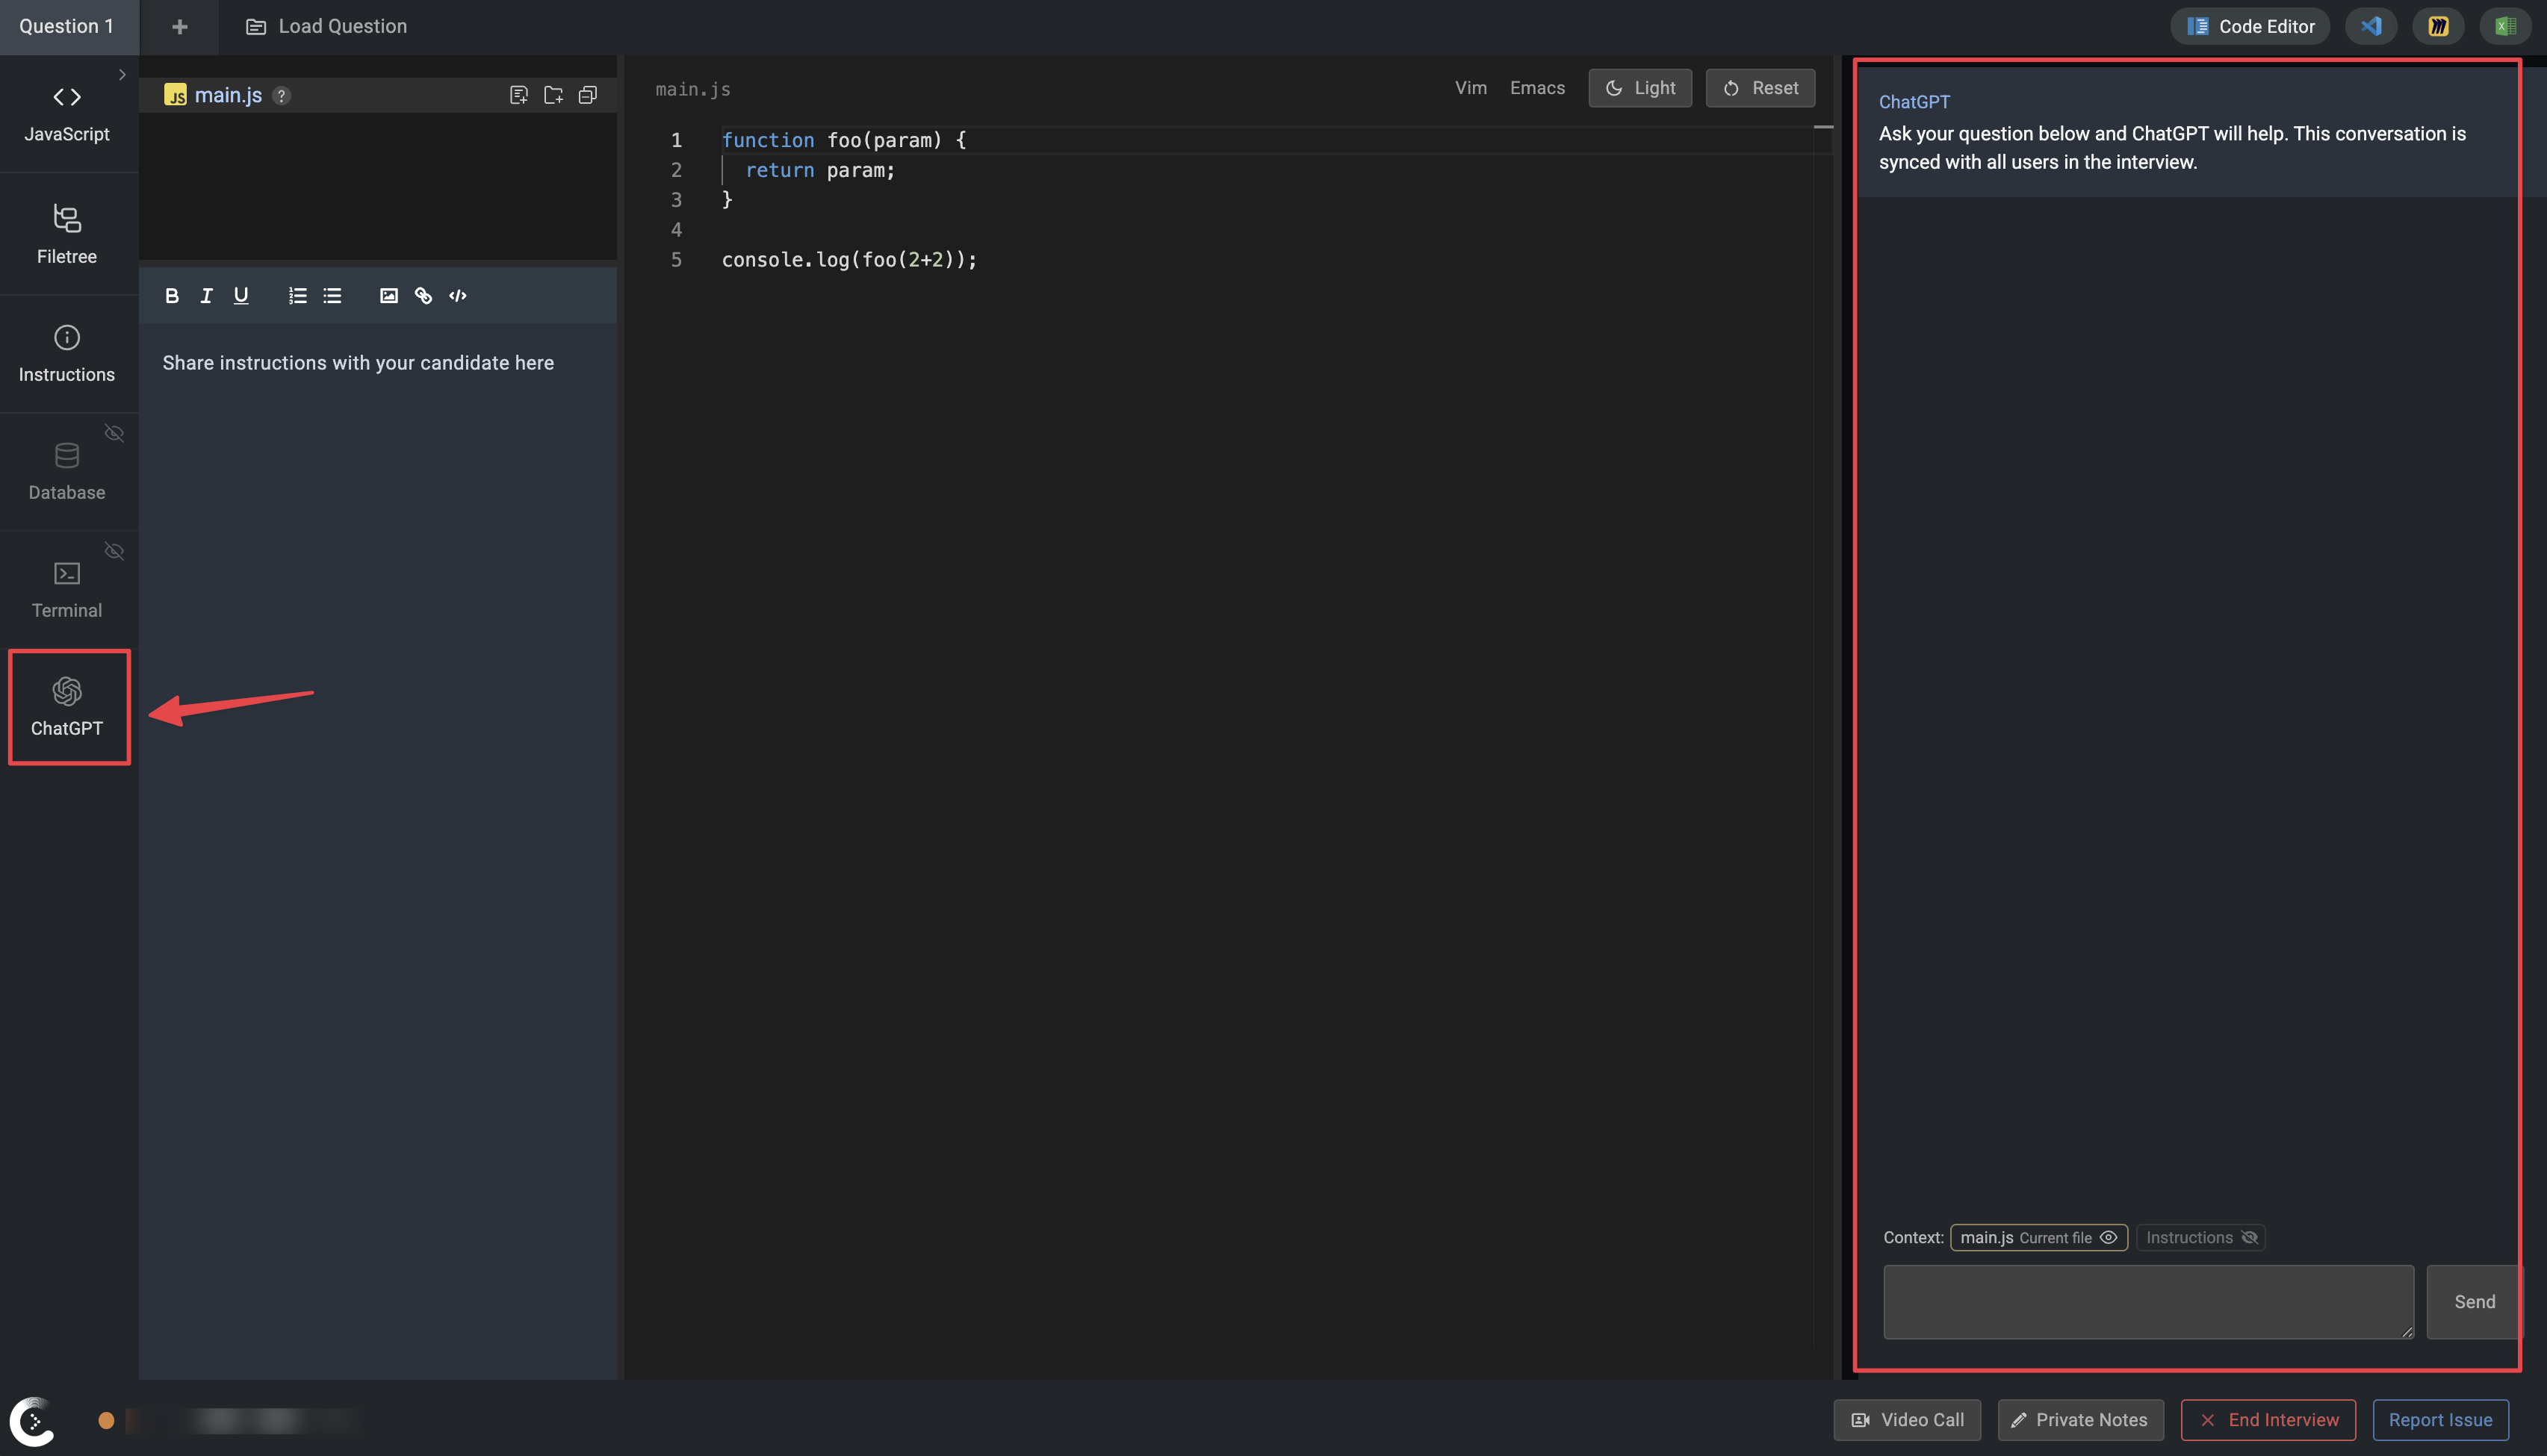
Task: Open Private Notes
Action: click(2080, 1420)
